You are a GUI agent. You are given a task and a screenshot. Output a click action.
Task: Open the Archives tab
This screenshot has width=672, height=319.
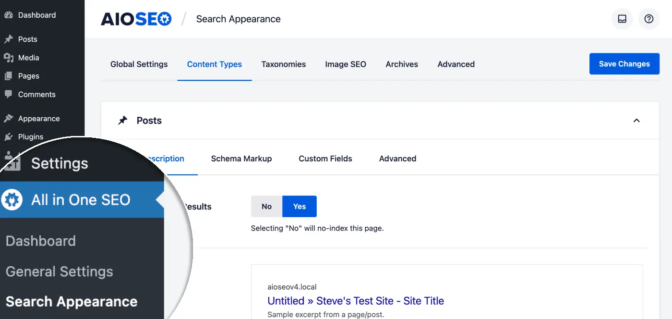pos(402,64)
